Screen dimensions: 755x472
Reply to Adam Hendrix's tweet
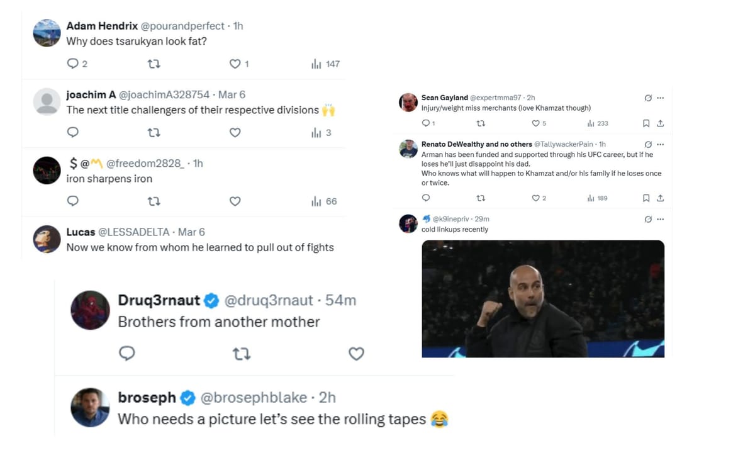point(72,64)
